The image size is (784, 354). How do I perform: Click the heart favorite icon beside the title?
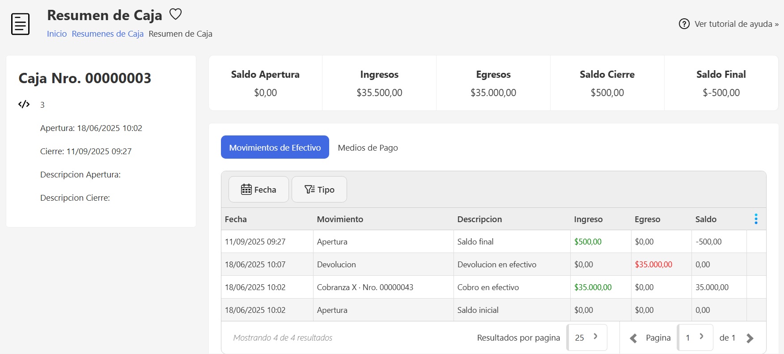tap(175, 14)
